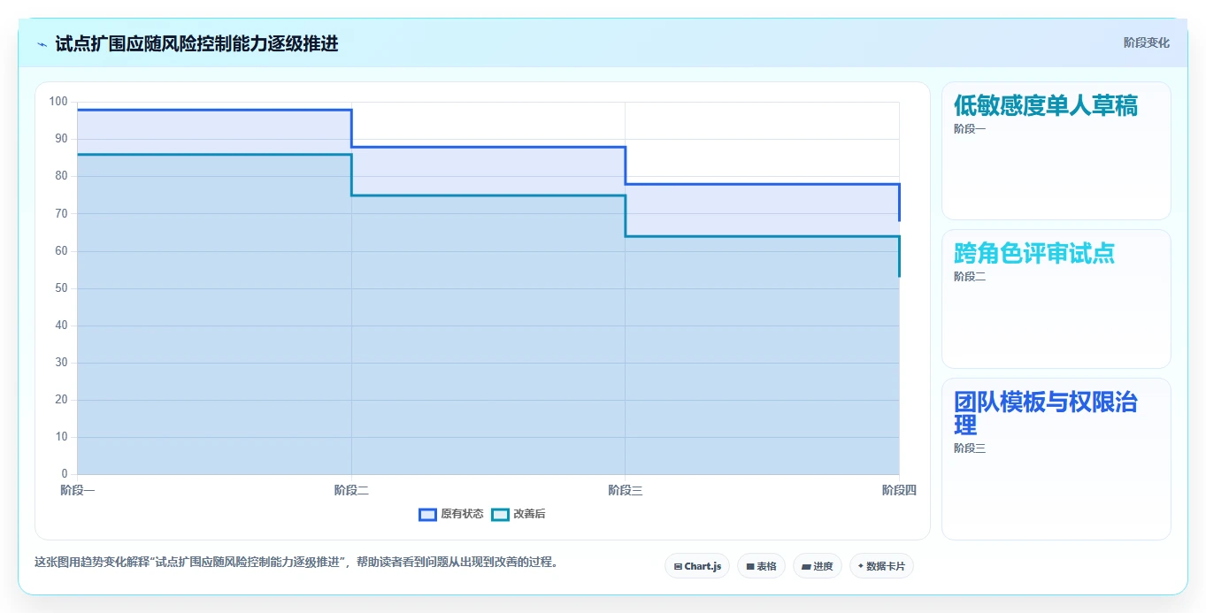Click the teal 改善后 legend color box

pos(501,514)
